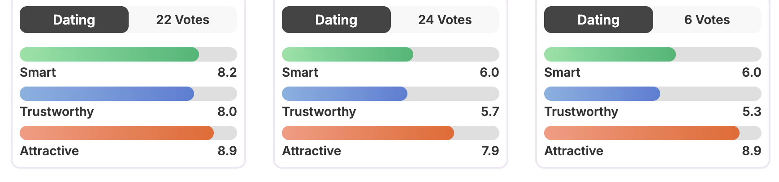This screenshot has width=779, height=182.
Task: Click the 7.9 Attractive score value
Action: pyautogui.click(x=490, y=151)
